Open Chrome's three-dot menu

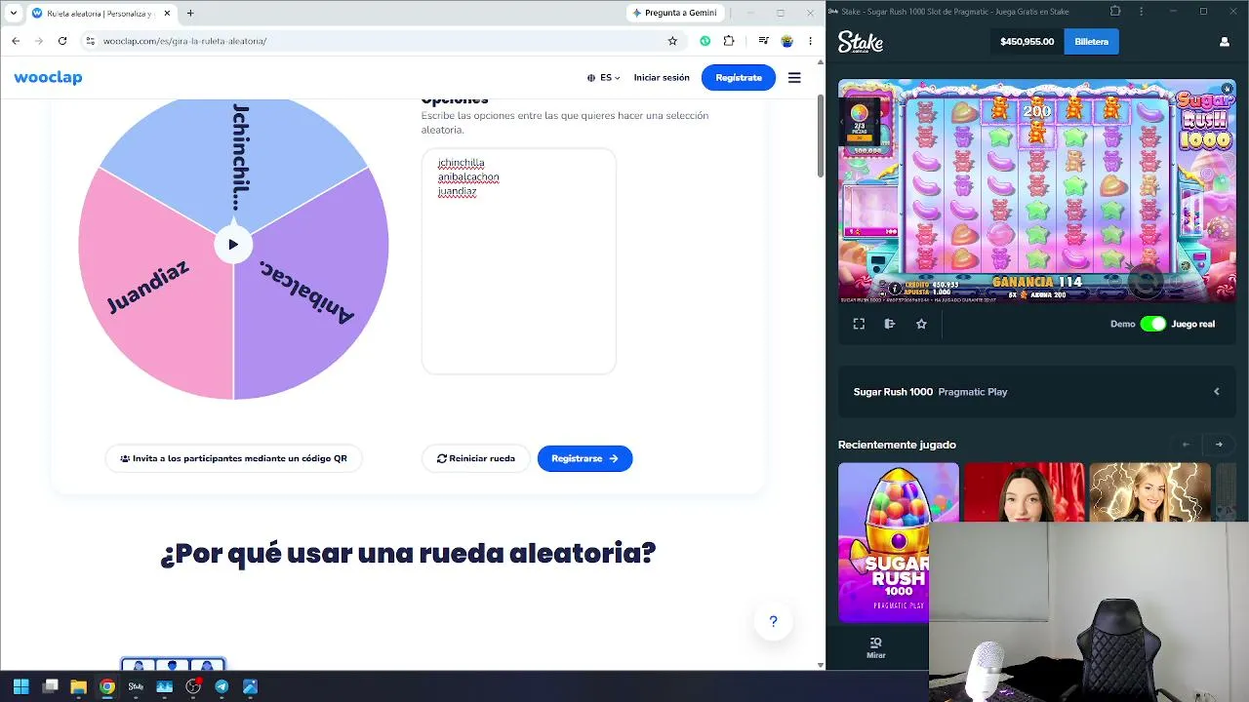click(x=810, y=41)
